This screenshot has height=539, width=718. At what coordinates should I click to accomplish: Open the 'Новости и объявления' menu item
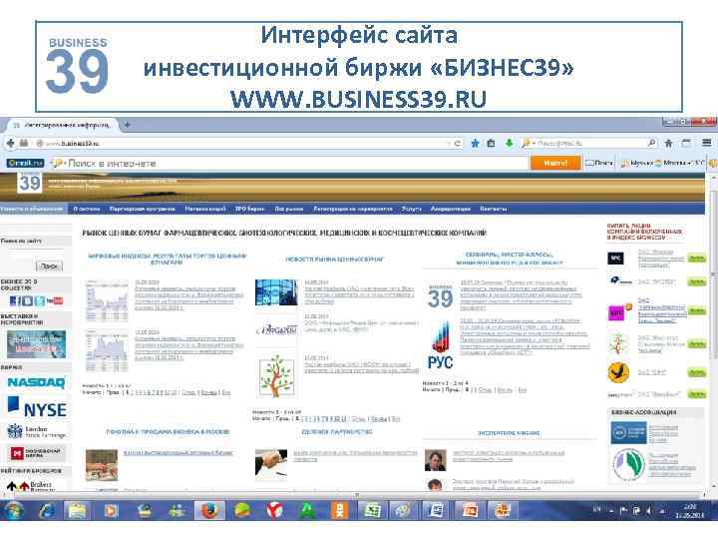32,209
